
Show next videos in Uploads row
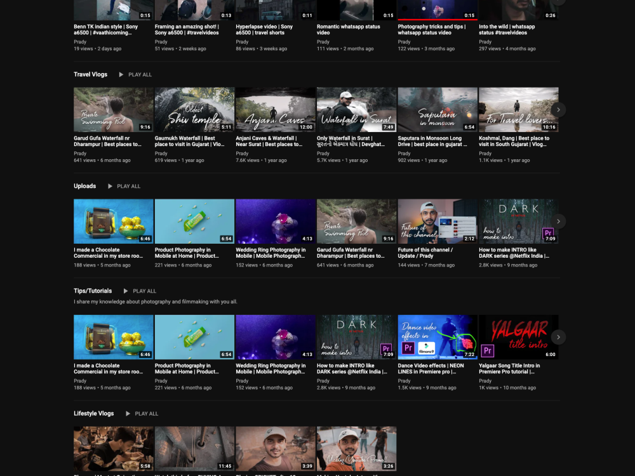pos(558,221)
